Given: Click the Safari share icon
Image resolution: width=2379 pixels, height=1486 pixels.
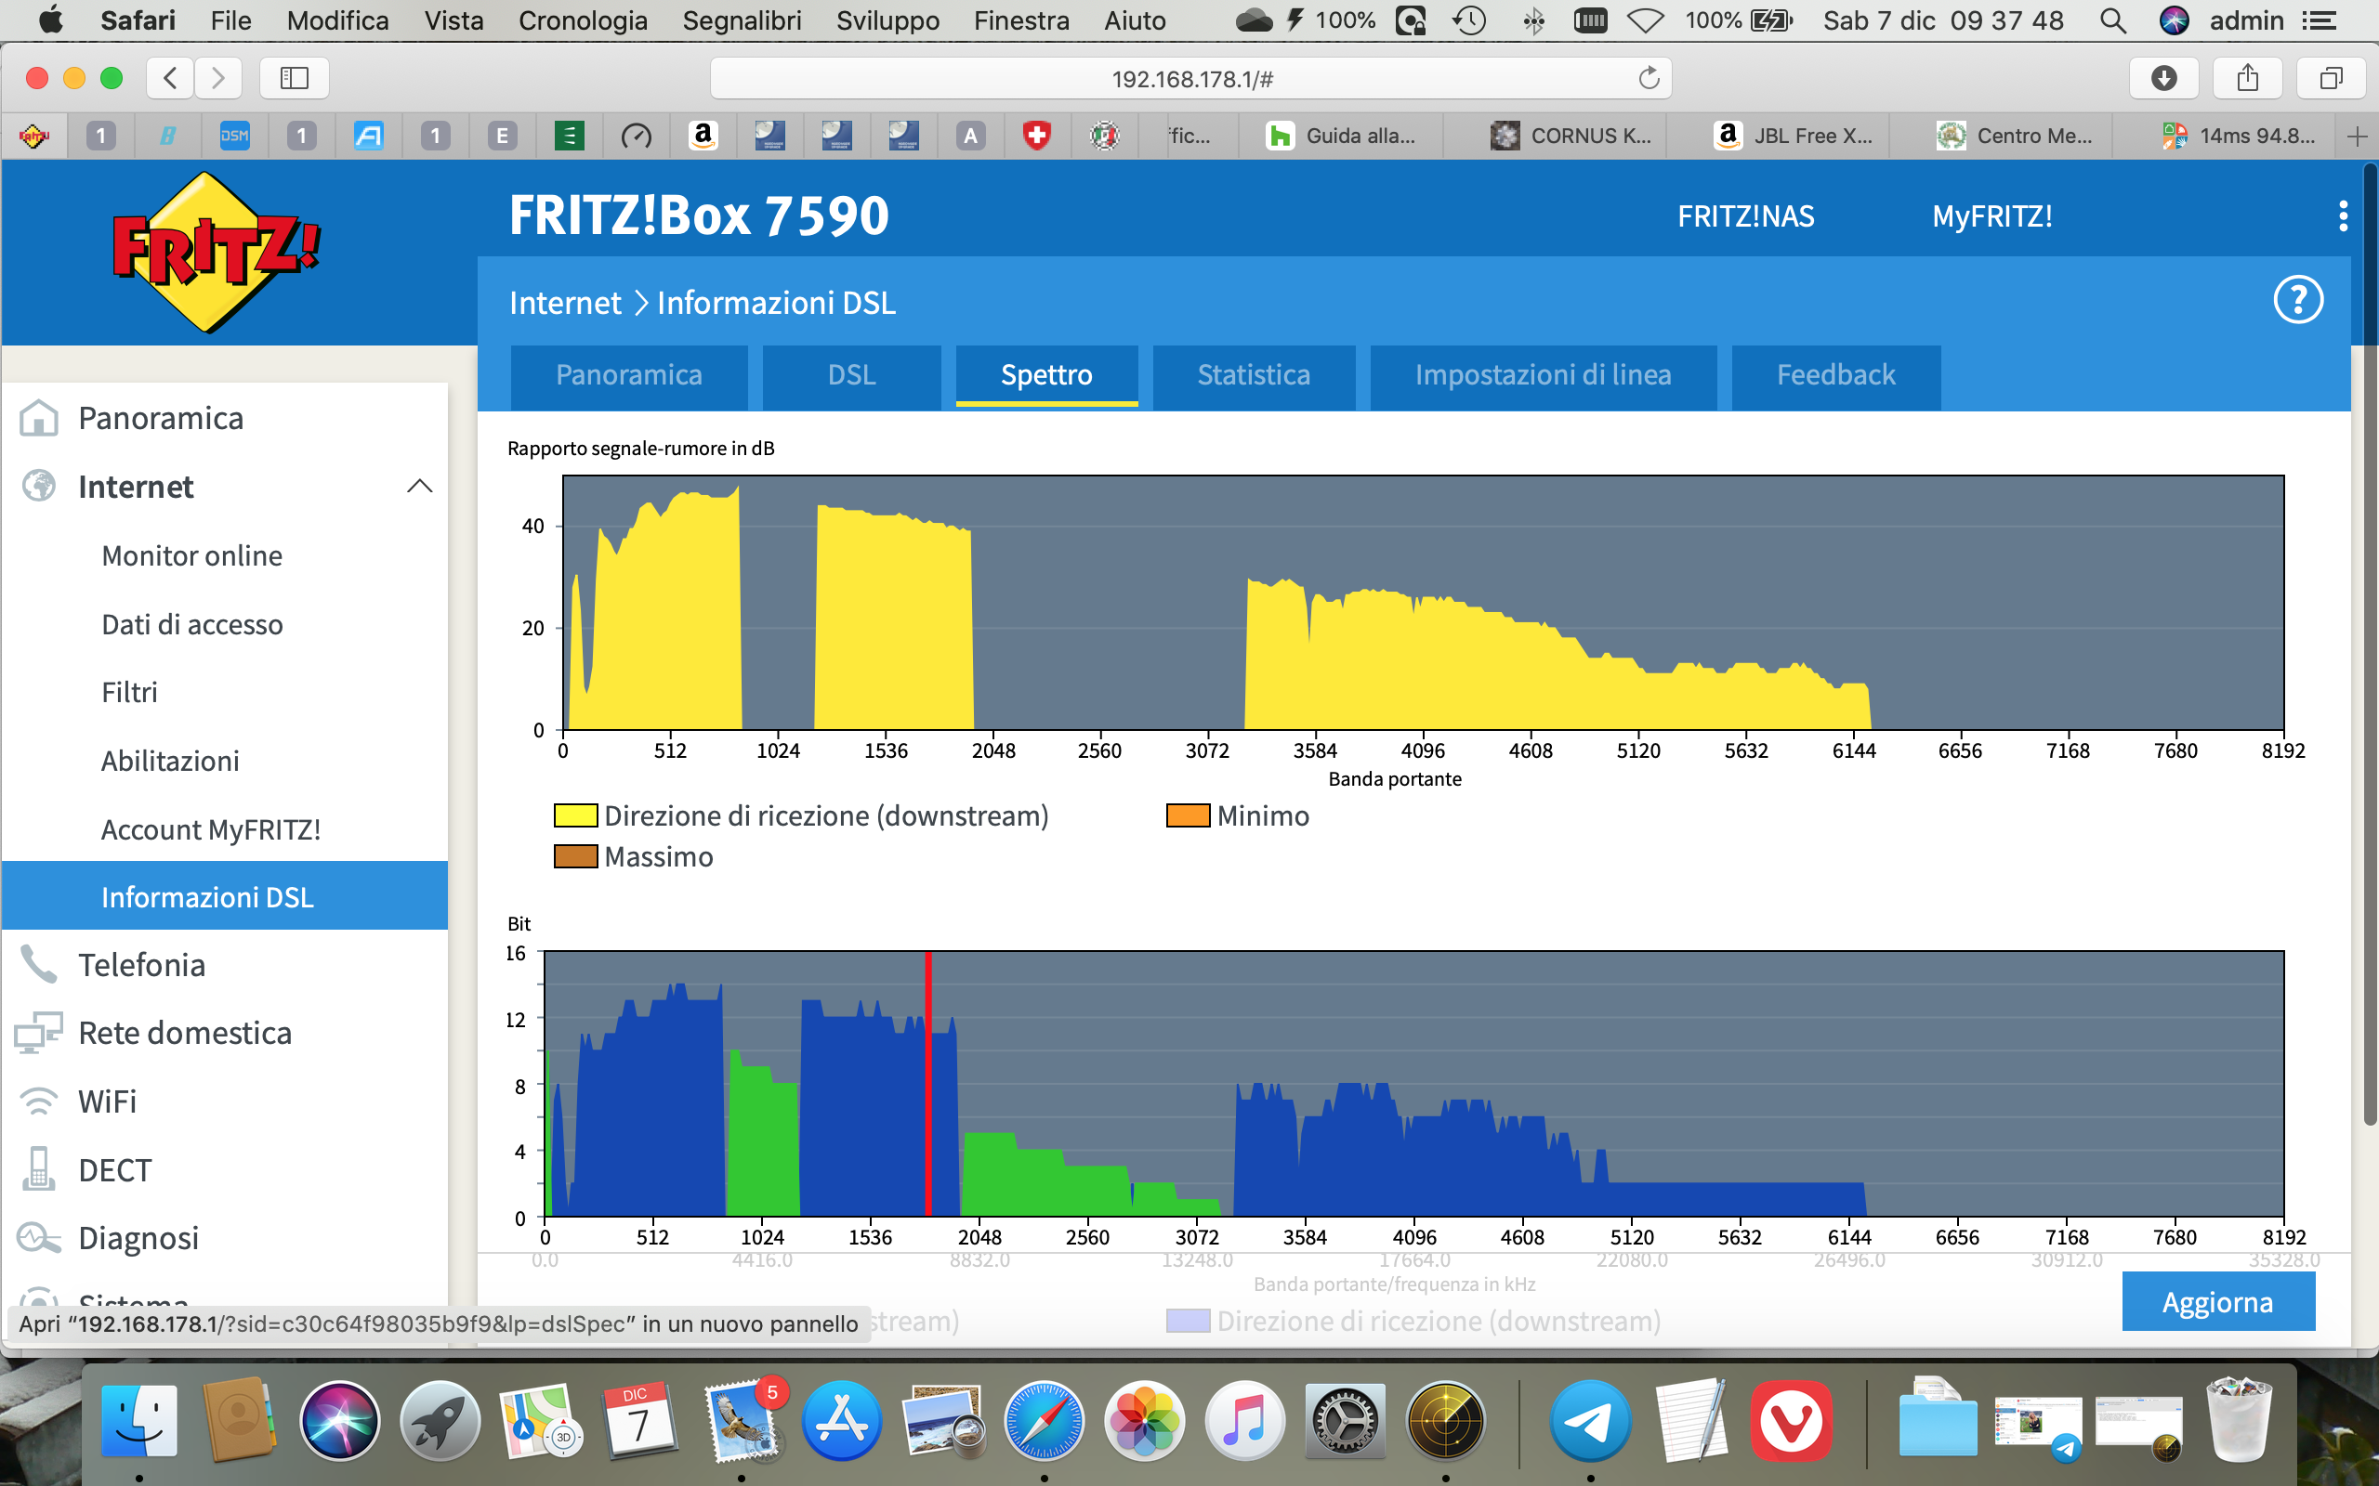Looking at the screenshot, I should tap(2247, 78).
